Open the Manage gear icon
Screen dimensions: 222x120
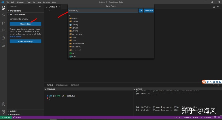coord(3,112)
